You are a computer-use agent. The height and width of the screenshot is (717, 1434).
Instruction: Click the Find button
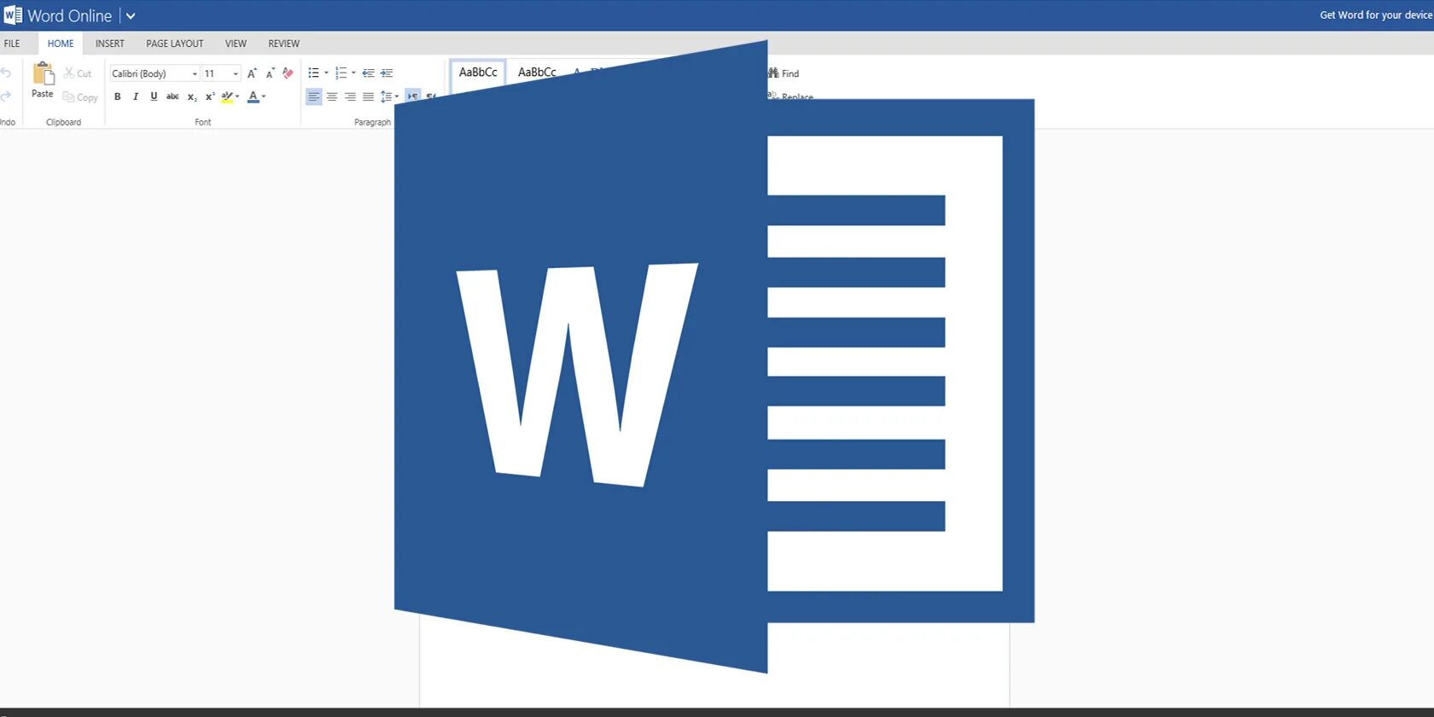pos(784,73)
